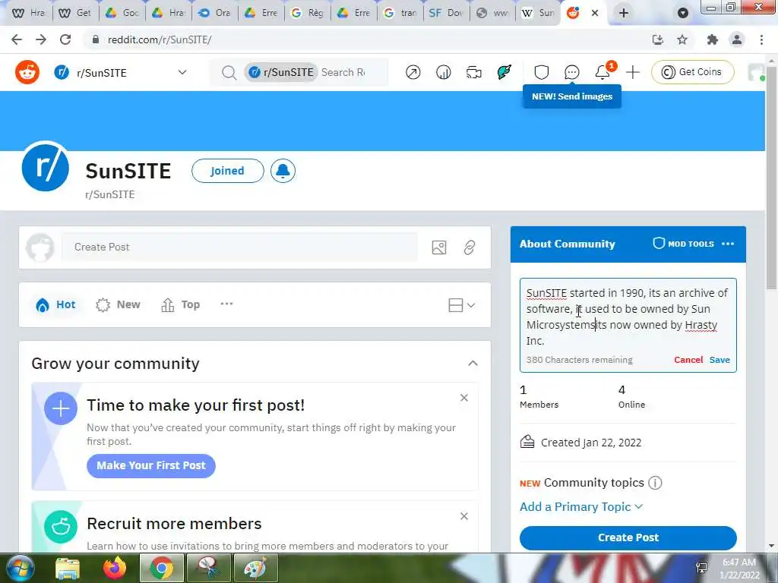Click in the community description textbox
This screenshot has width=778, height=583.
coord(628,317)
